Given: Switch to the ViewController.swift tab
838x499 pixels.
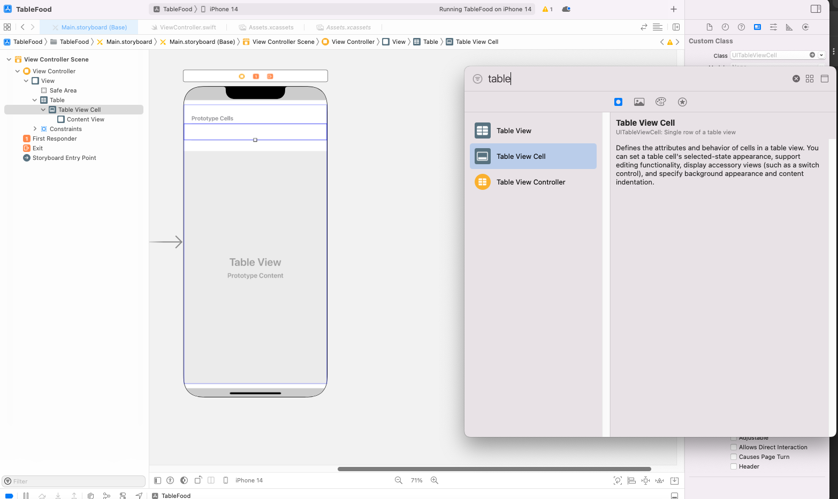Looking at the screenshot, I should point(184,27).
